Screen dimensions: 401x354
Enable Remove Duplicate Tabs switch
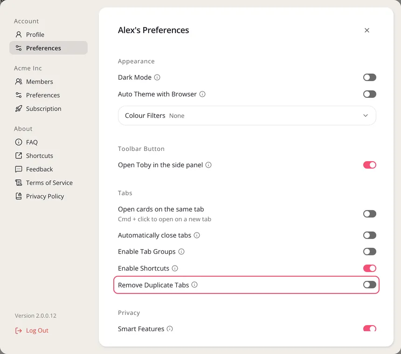click(370, 285)
